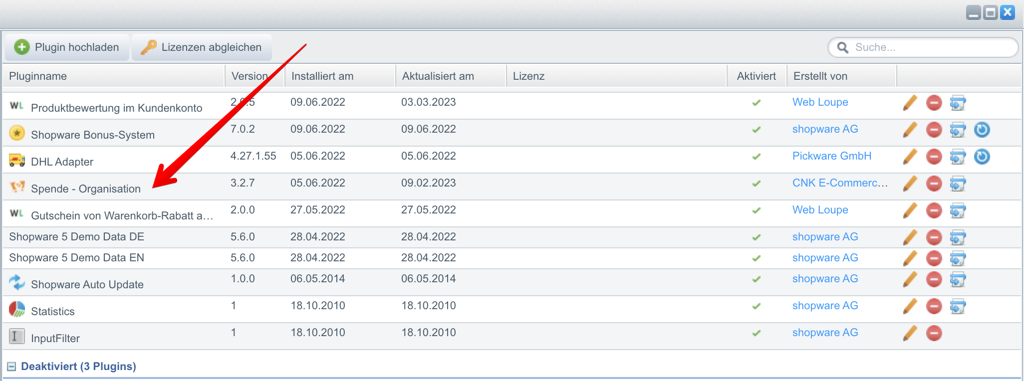Open Pickware GmbH author link
Viewport: 1024px width, 381px height.
(832, 156)
